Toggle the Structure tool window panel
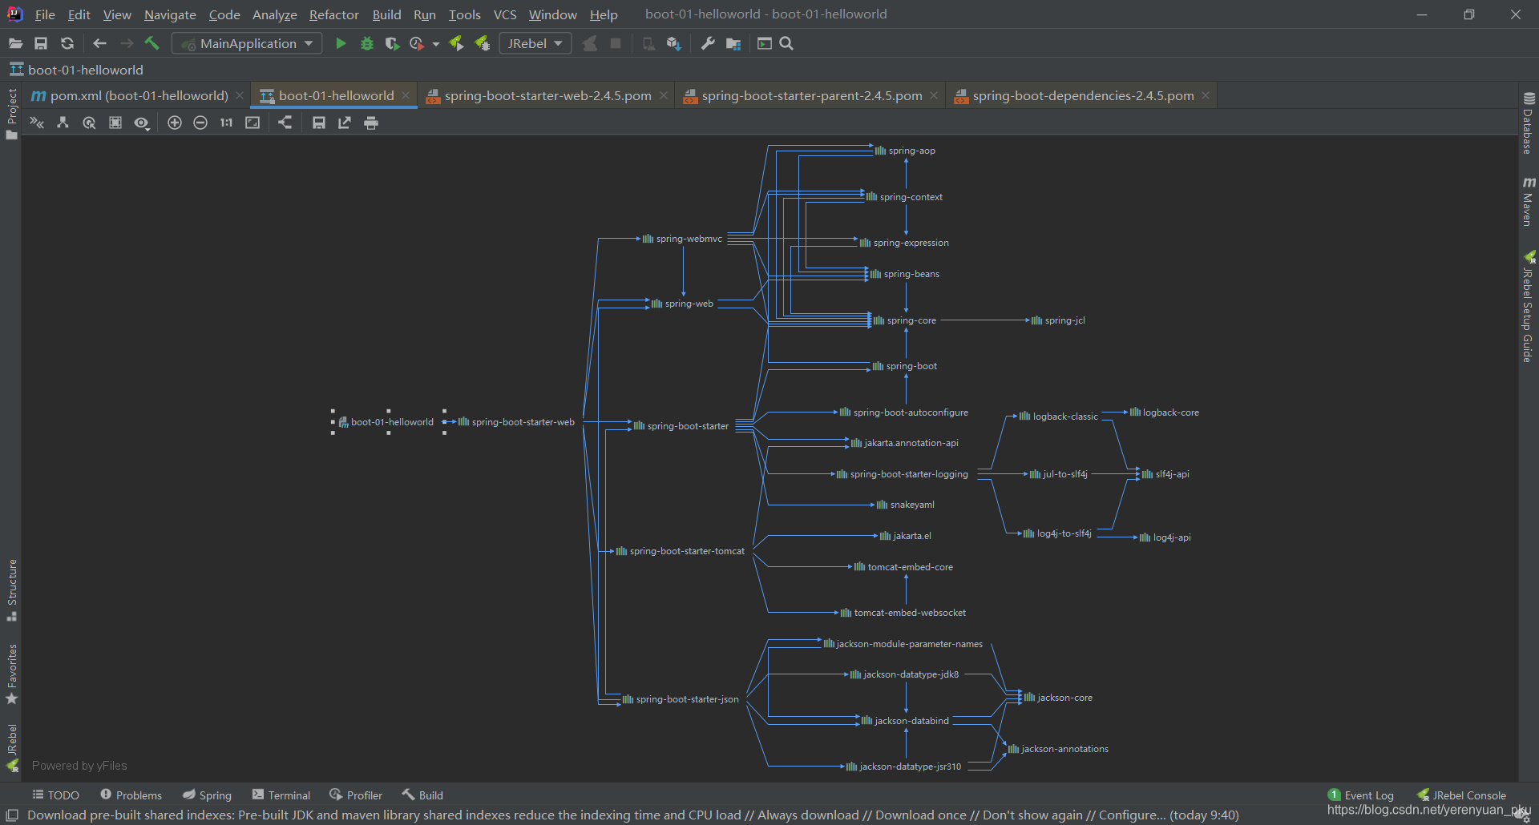This screenshot has height=825, width=1539. (11, 590)
